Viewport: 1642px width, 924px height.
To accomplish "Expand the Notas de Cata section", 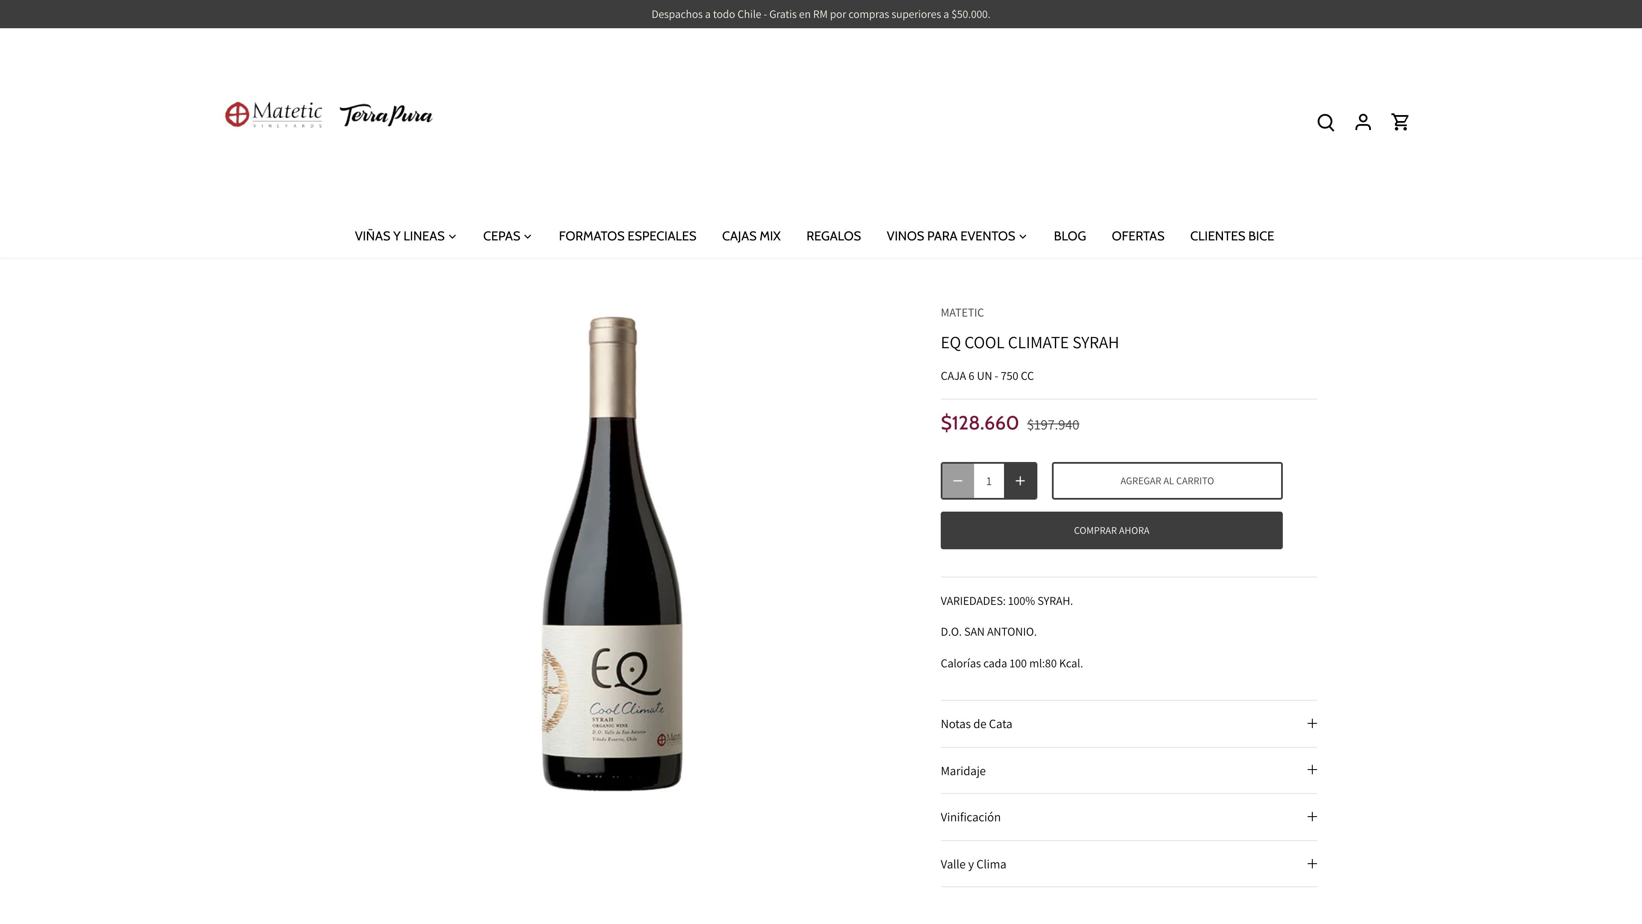I will click(x=1128, y=724).
